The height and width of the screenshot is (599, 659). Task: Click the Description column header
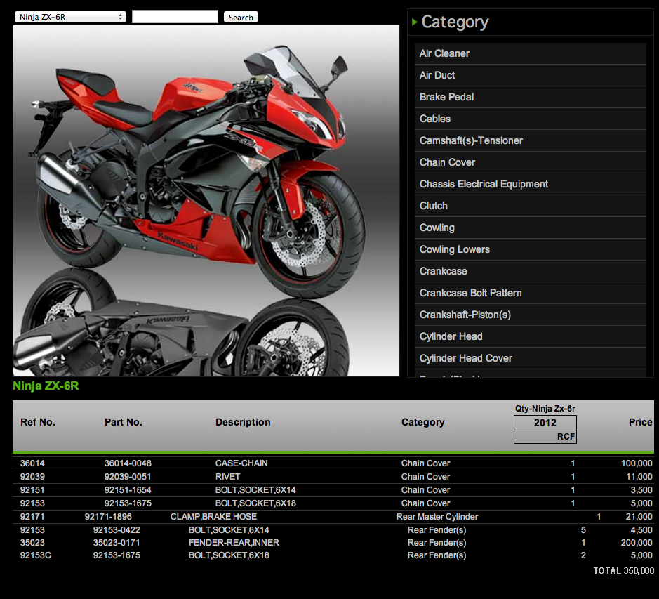pyautogui.click(x=243, y=422)
